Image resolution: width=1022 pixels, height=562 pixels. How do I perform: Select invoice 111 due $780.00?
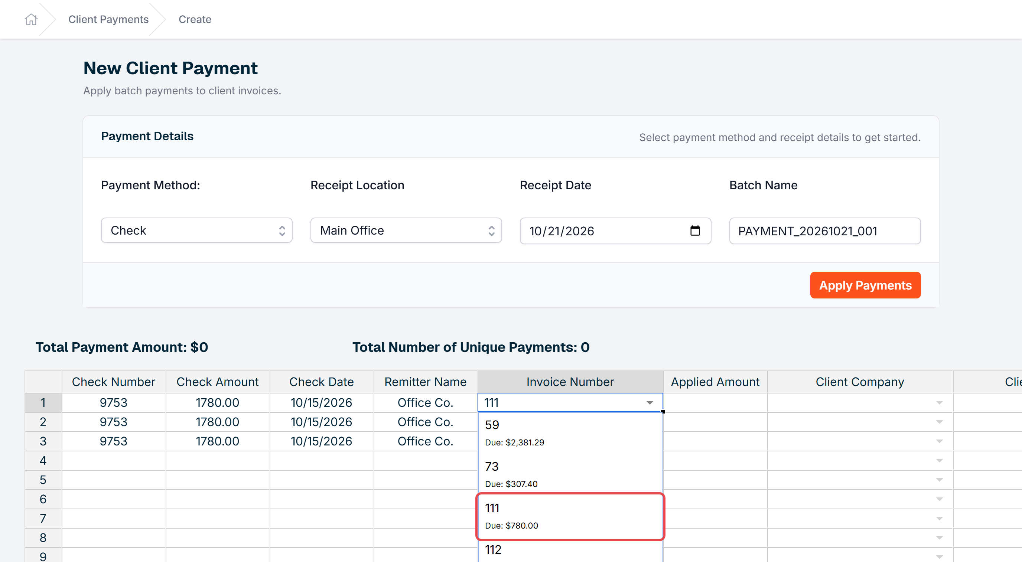click(x=570, y=516)
